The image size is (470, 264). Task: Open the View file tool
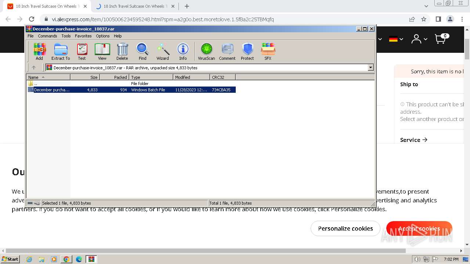[x=102, y=51]
